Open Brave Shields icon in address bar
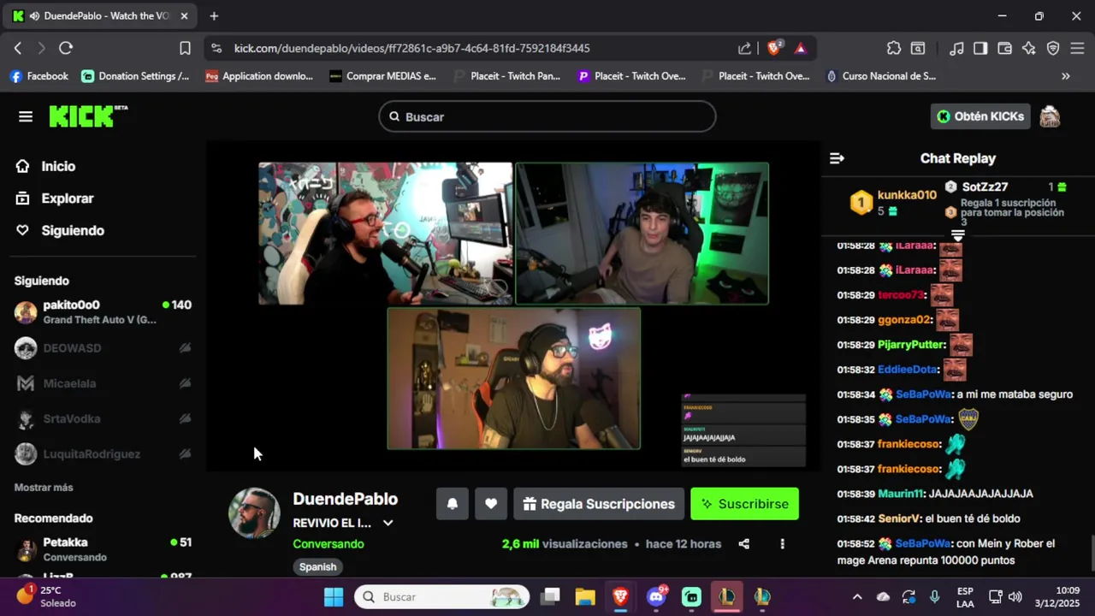 click(774, 48)
